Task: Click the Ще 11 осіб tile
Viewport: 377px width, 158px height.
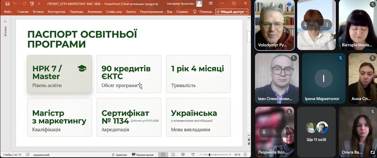Action: [x=316, y=132]
